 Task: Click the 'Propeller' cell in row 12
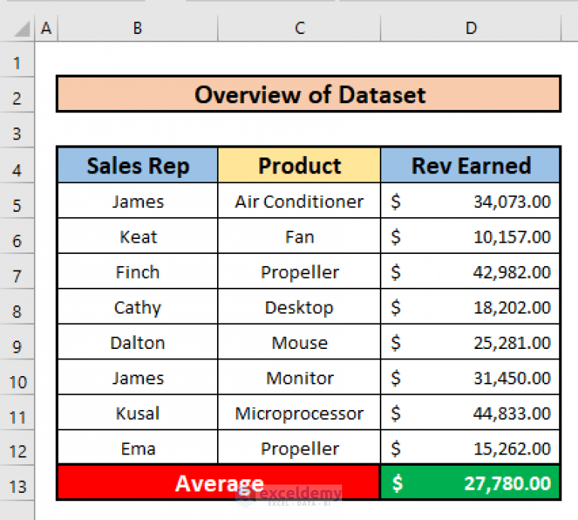click(x=299, y=448)
